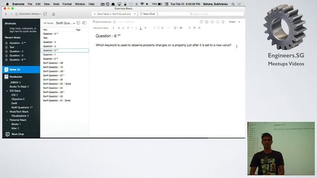Click notebook share icon beside Swift Que...
Viewport: 317px width, 178px height.
click(x=78, y=23)
